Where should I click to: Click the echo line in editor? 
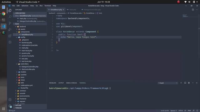[x=79, y=37]
